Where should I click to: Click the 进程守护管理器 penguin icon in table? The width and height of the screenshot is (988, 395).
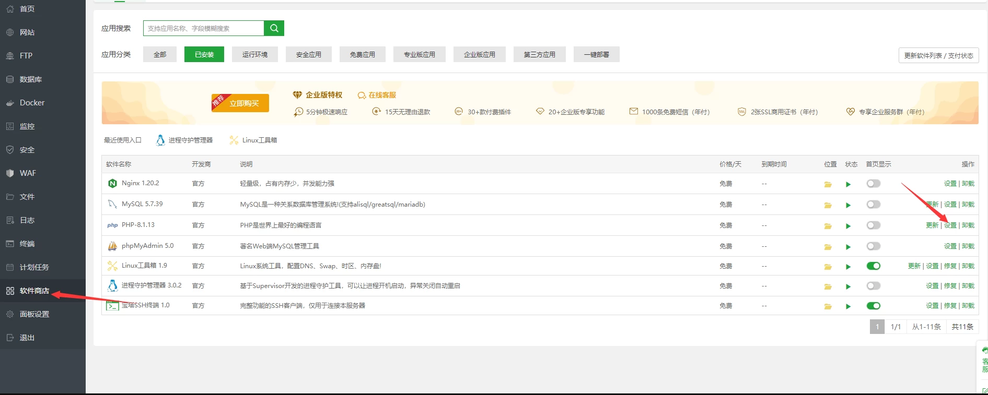click(112, 285)
